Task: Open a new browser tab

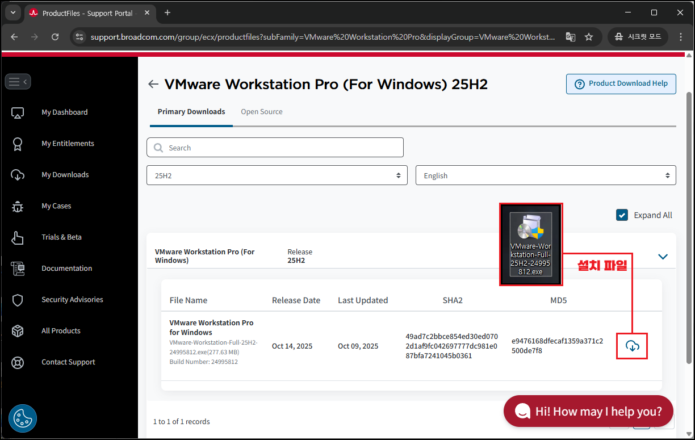Action: point(168,12)
